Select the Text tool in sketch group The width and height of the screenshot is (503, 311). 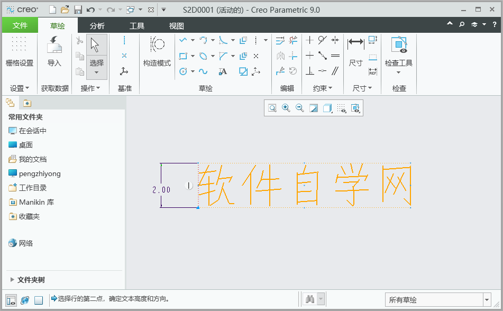point(223,71)
